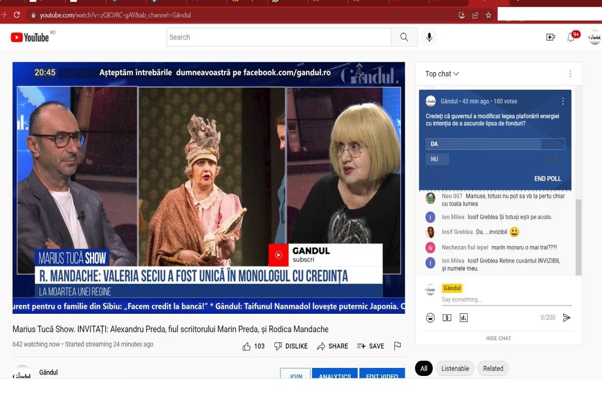Open the Create video camera icon
The image size is (602, 401).
coord(550,37)
